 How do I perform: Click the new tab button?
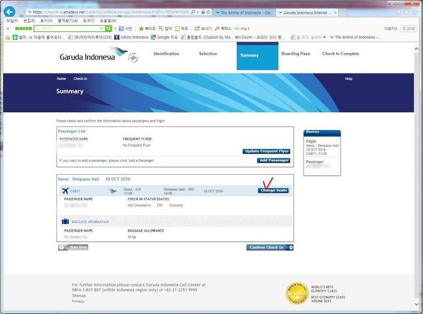pos(343,13)
